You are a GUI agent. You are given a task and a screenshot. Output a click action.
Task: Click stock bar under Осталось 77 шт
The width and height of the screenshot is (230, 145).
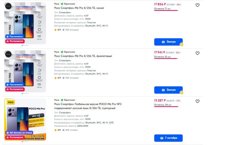tap(166, 11)
